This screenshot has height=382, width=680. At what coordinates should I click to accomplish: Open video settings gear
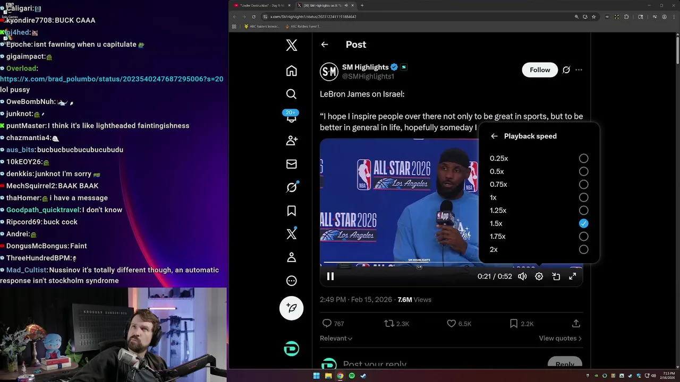[539, 276]
